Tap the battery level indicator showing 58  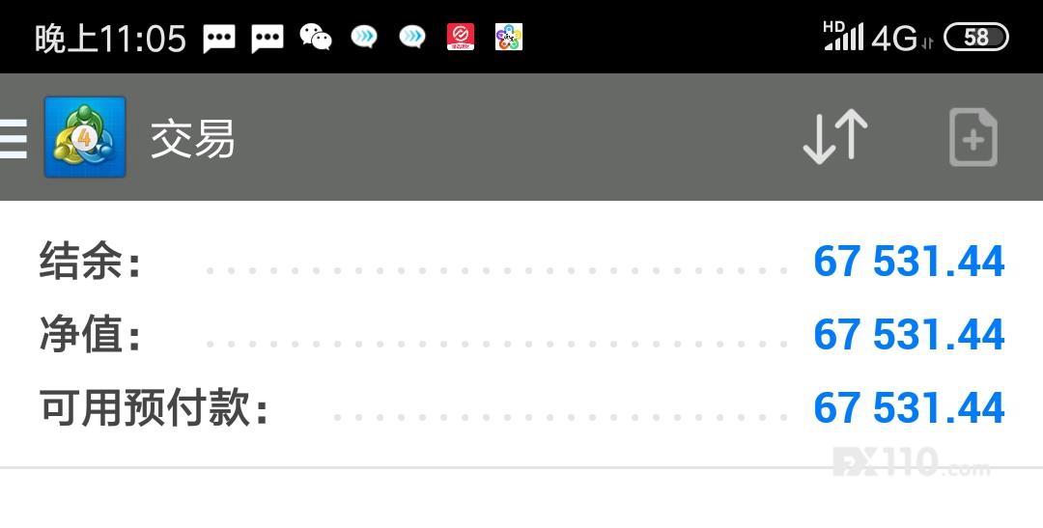click(x=975, y=38)
